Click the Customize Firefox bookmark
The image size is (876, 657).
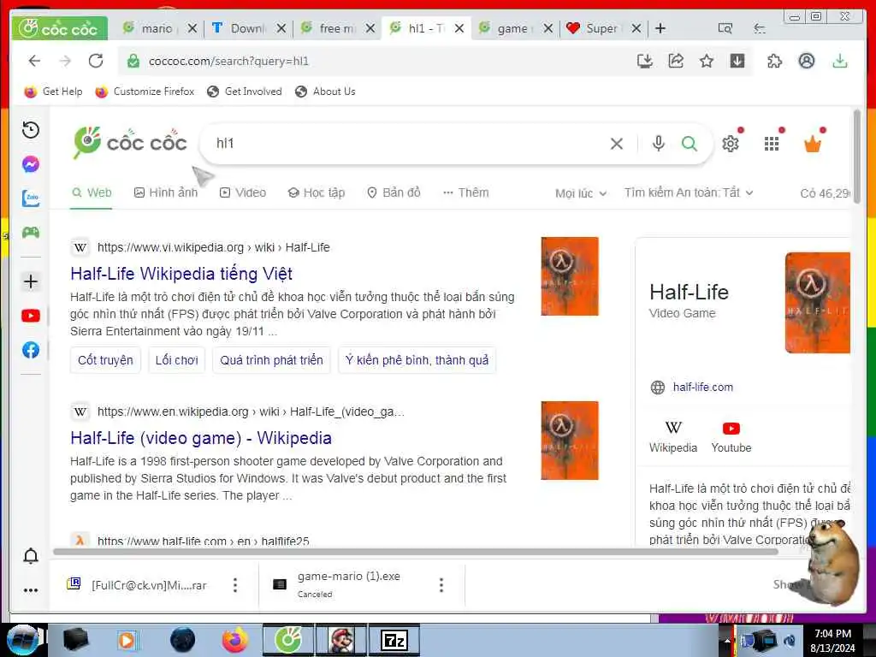(x=145, y=92)
